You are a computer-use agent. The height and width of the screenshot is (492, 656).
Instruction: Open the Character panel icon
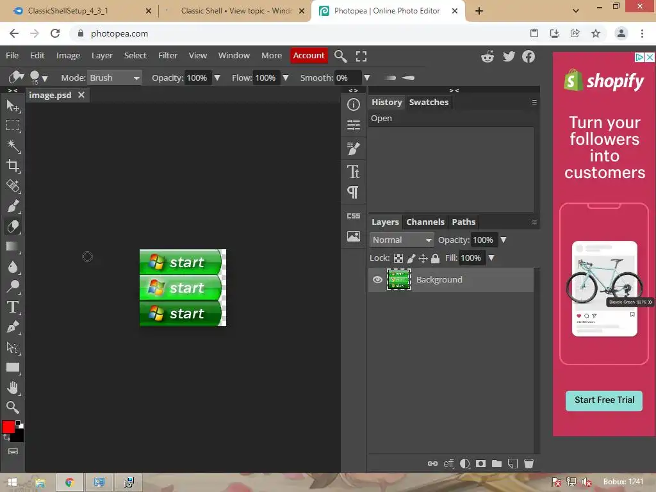pos(354,172)
